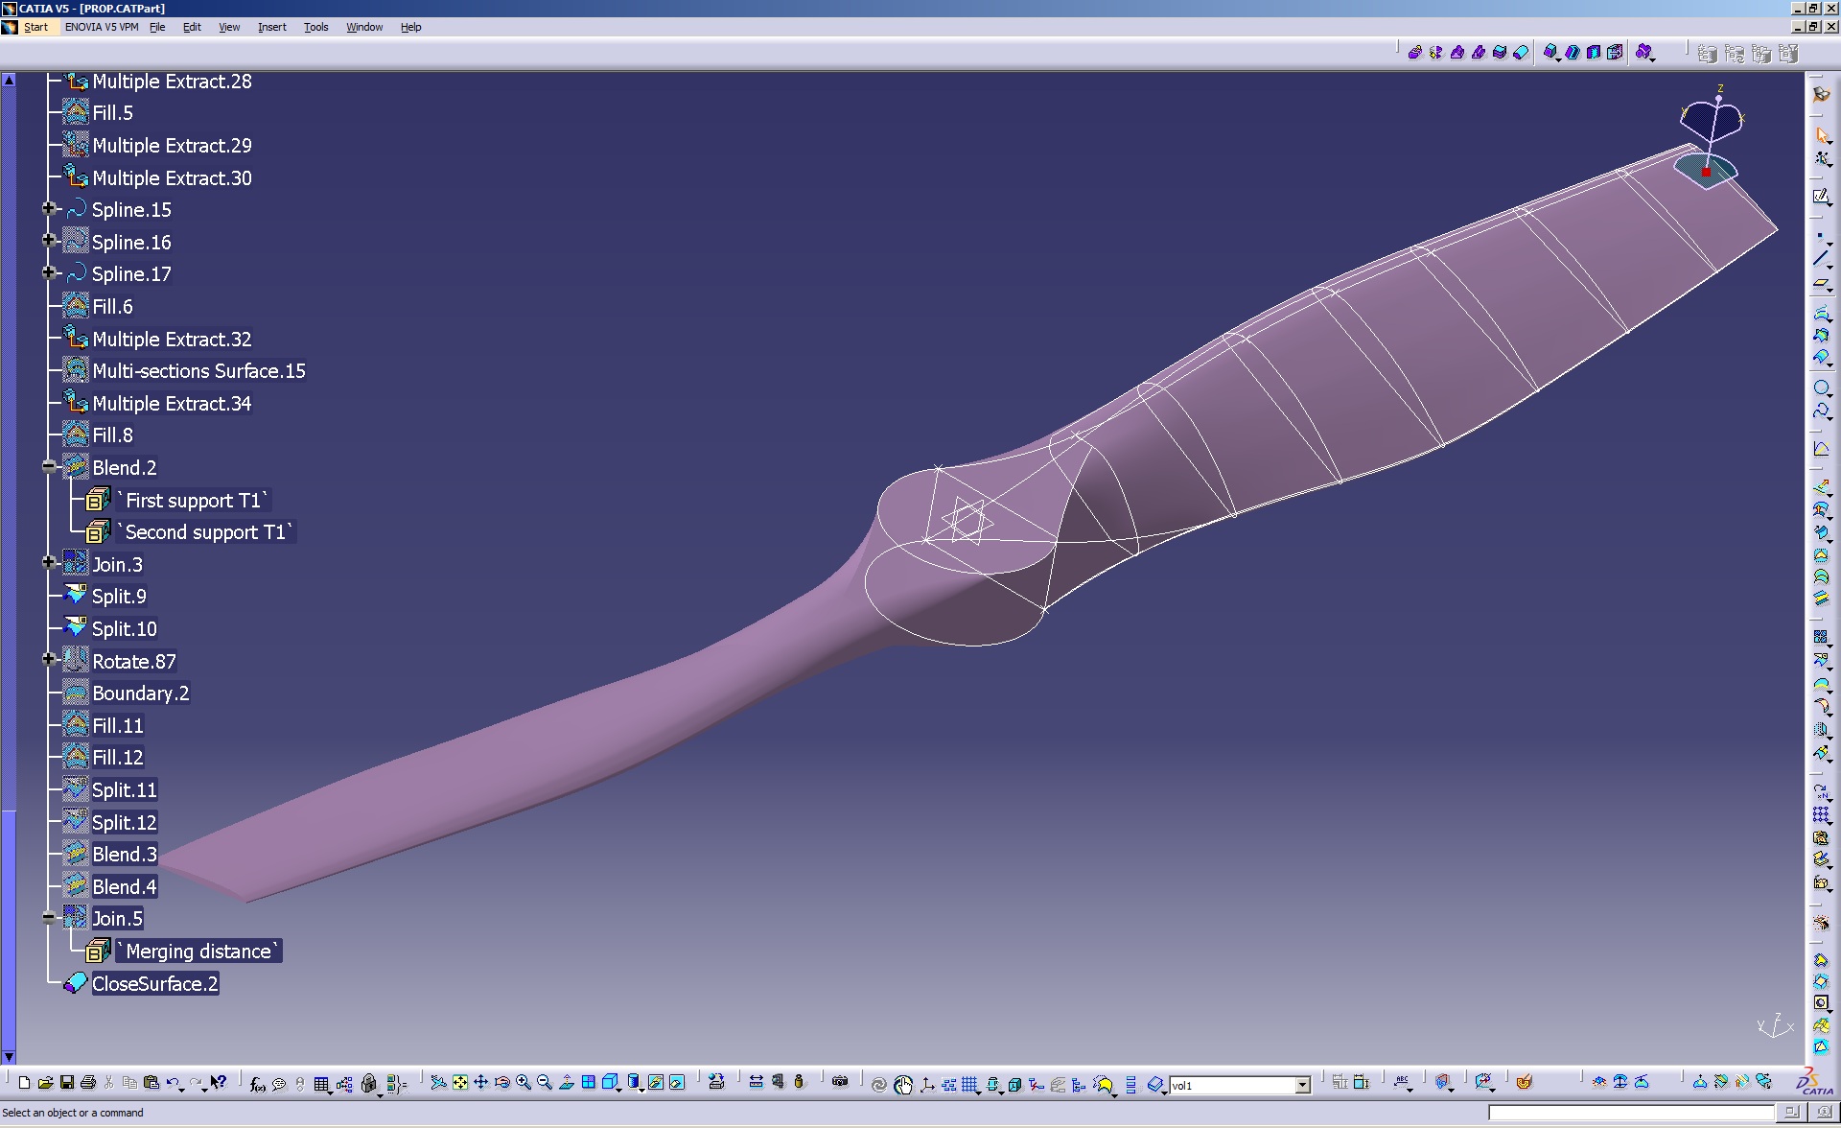Image resolution: width=1841 pixels, height=1128 pixels.
Task: Expand the Rotate.87 tree node
Action: 49,660
